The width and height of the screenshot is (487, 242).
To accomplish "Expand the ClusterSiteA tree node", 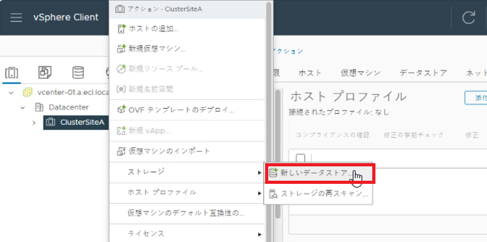I will click(34, 123).
